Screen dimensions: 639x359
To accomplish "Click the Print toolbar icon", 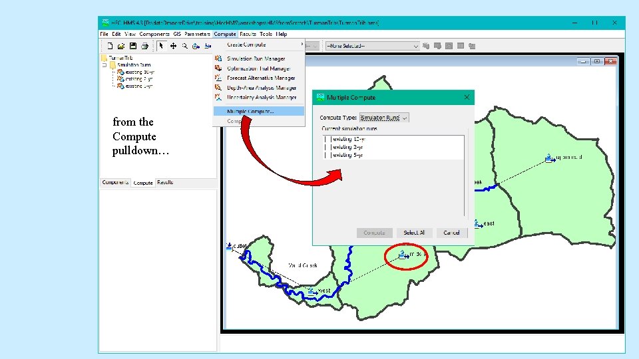I will (x=144, y=46).
